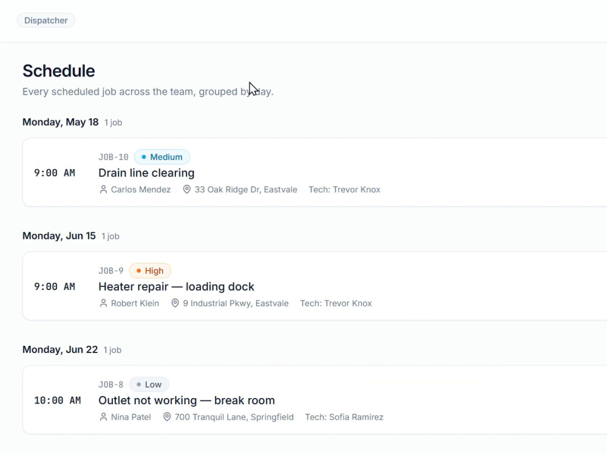Click the 9:00 AM time on Drain line clearing

coord(55,173)
